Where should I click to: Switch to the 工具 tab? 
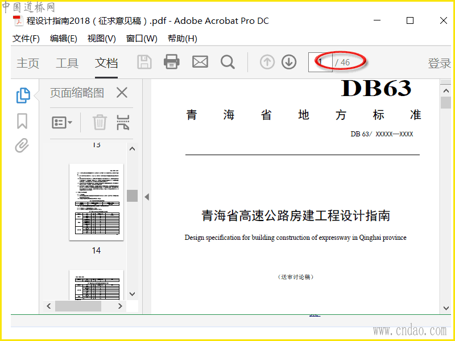click(67, 63)
